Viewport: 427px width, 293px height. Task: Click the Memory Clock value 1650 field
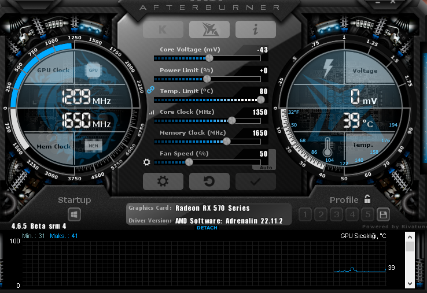pyautogui.click(x=260, y=133)
